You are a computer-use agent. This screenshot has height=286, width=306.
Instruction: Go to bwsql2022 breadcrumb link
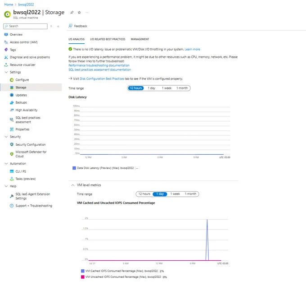26,5
